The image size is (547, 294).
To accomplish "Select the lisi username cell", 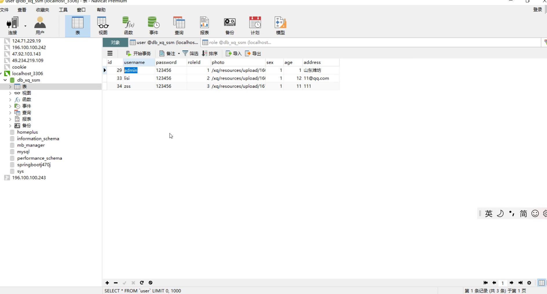I will tap(139, 78).
